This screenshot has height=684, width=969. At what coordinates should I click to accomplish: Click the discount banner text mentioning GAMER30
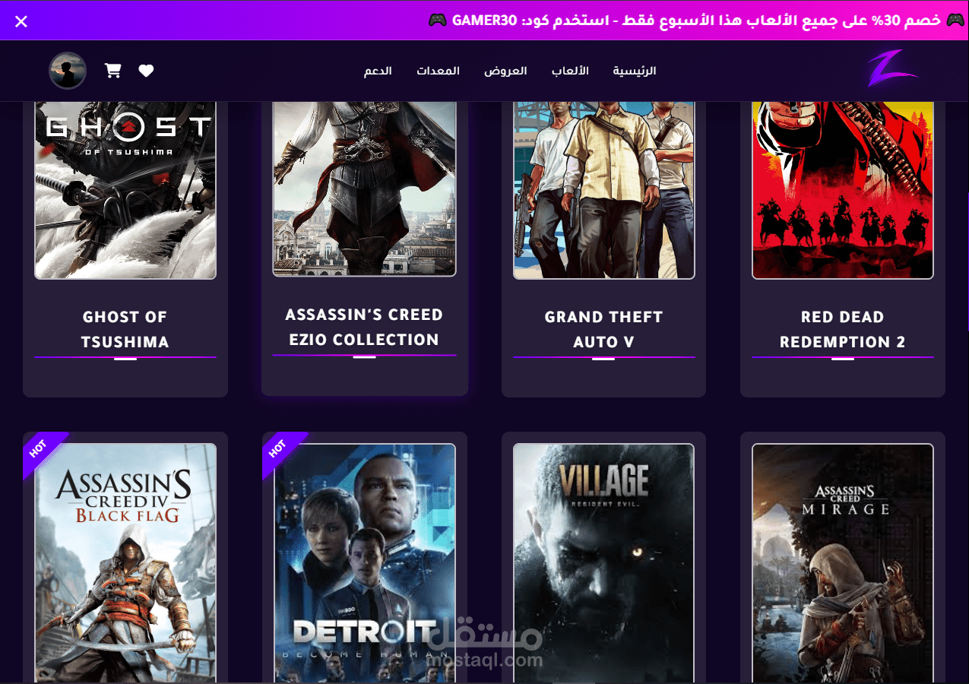pyautogui.click(x=695, y=21)
